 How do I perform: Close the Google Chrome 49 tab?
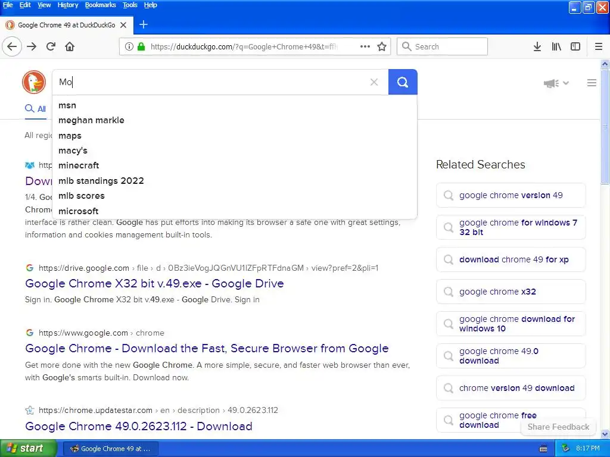tap(123, 25)
